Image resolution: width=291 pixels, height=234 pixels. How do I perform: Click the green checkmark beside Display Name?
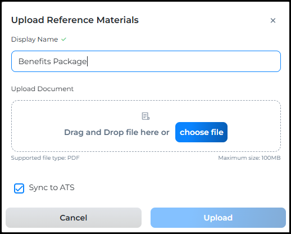click(x=64, y=39)
